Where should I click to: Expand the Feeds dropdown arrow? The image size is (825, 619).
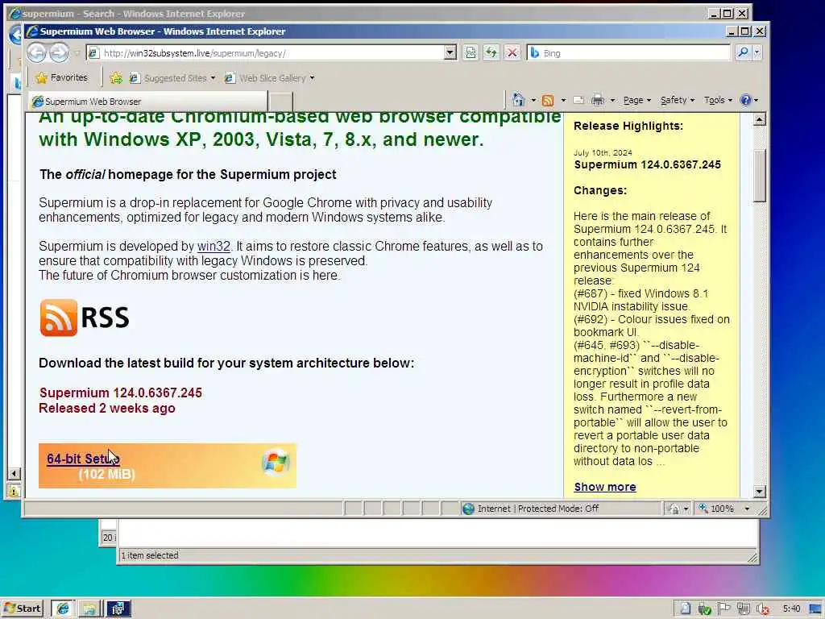[x=563, y=100]
